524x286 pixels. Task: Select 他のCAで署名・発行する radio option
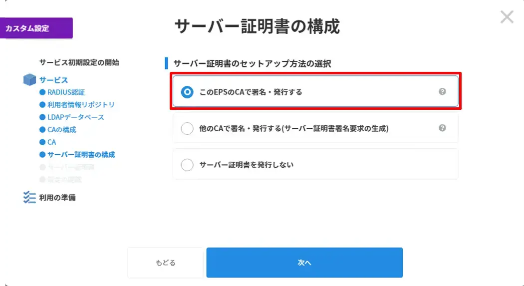tap(187, 128)
